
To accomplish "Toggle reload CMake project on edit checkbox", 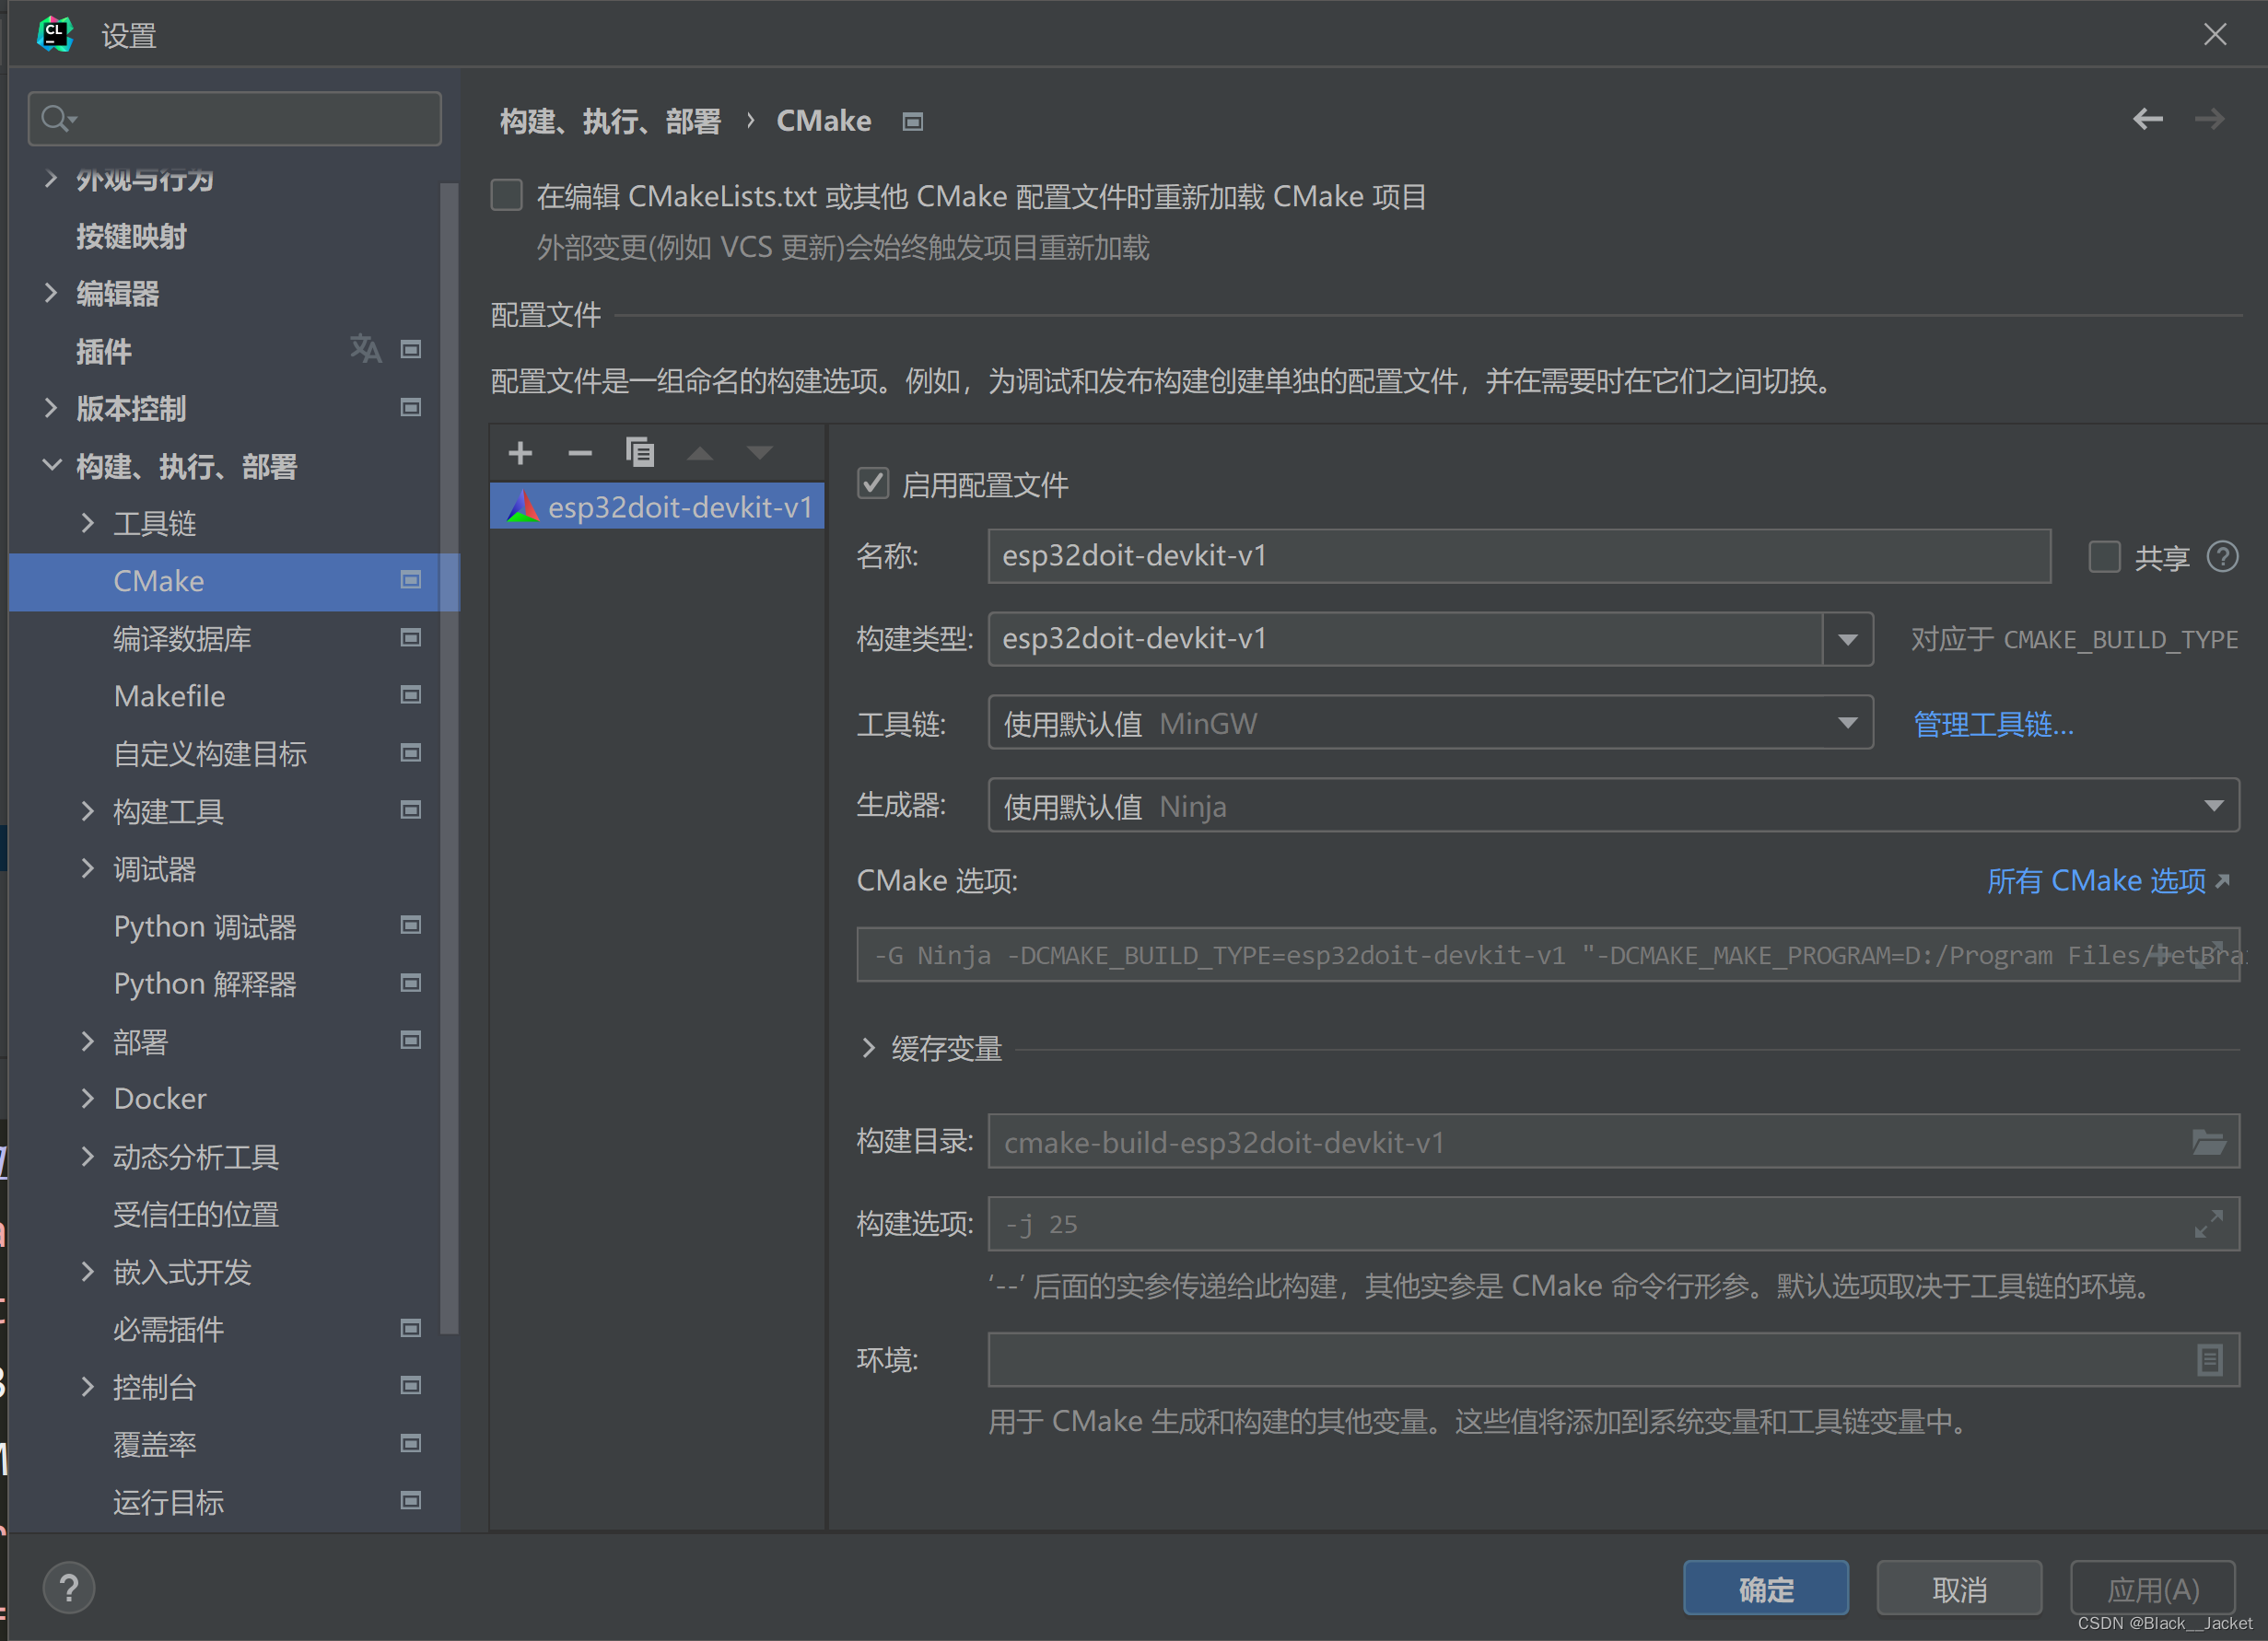I will click(x=507, y=195).
